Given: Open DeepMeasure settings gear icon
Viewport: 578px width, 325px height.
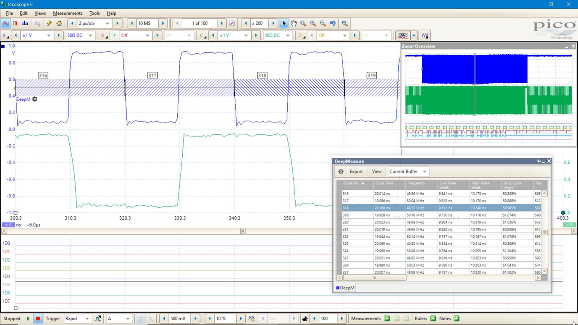Looking at the screenshot, I should (x=341, y=171).
